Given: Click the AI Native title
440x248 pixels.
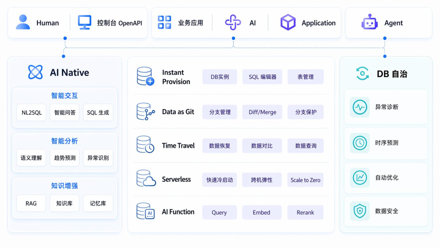Looking at the screenshot, I should tap(69, 73).
